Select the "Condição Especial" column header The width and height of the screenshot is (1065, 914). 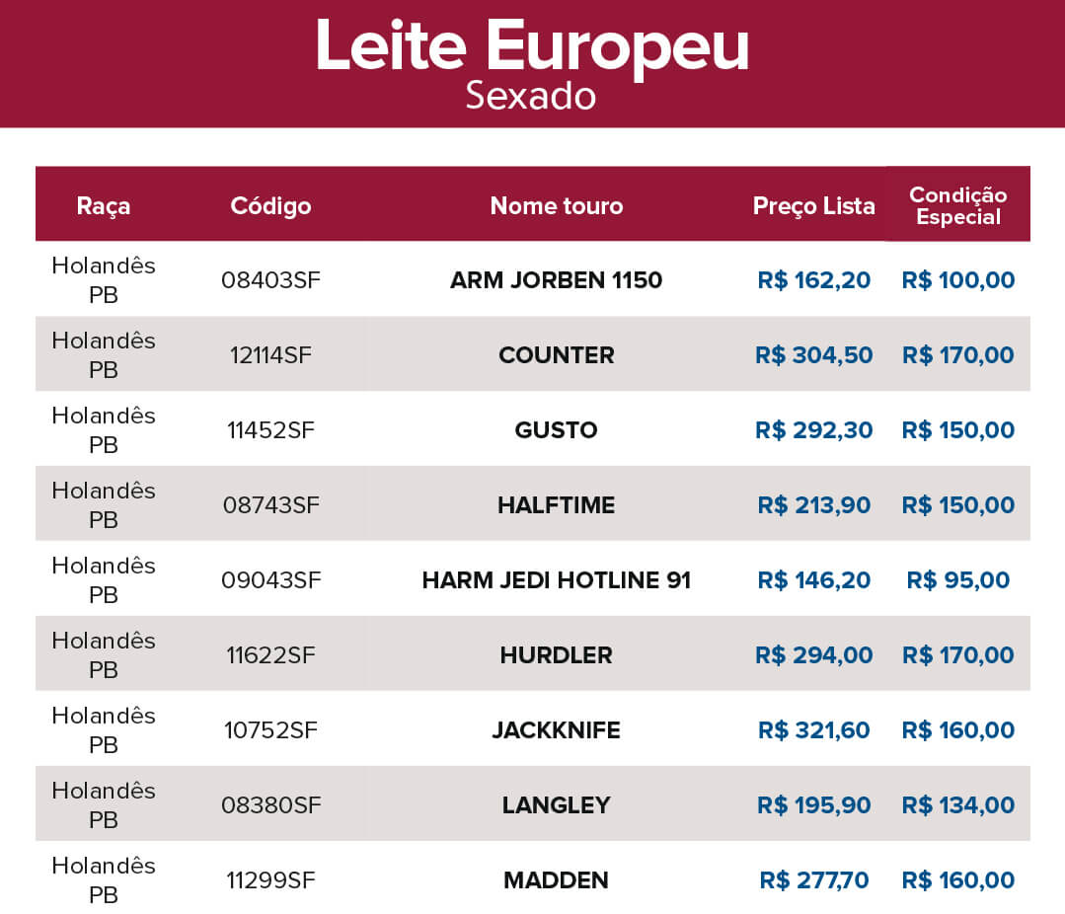[x=957, y=206]
